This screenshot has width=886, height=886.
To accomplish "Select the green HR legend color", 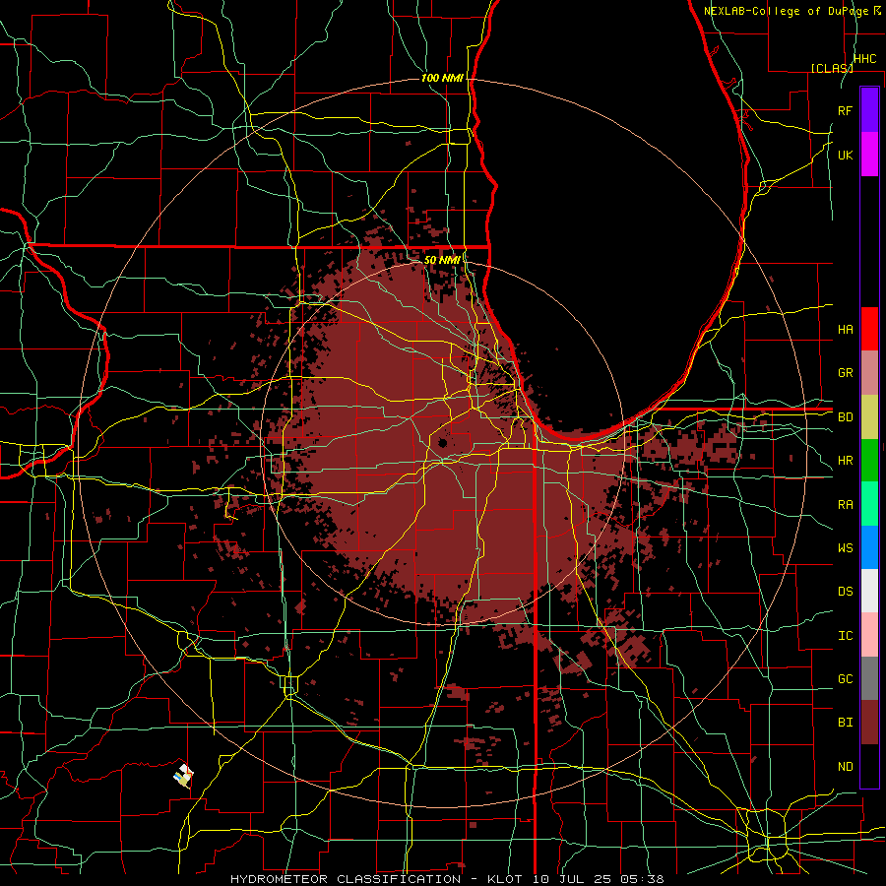I will [869, 460].
